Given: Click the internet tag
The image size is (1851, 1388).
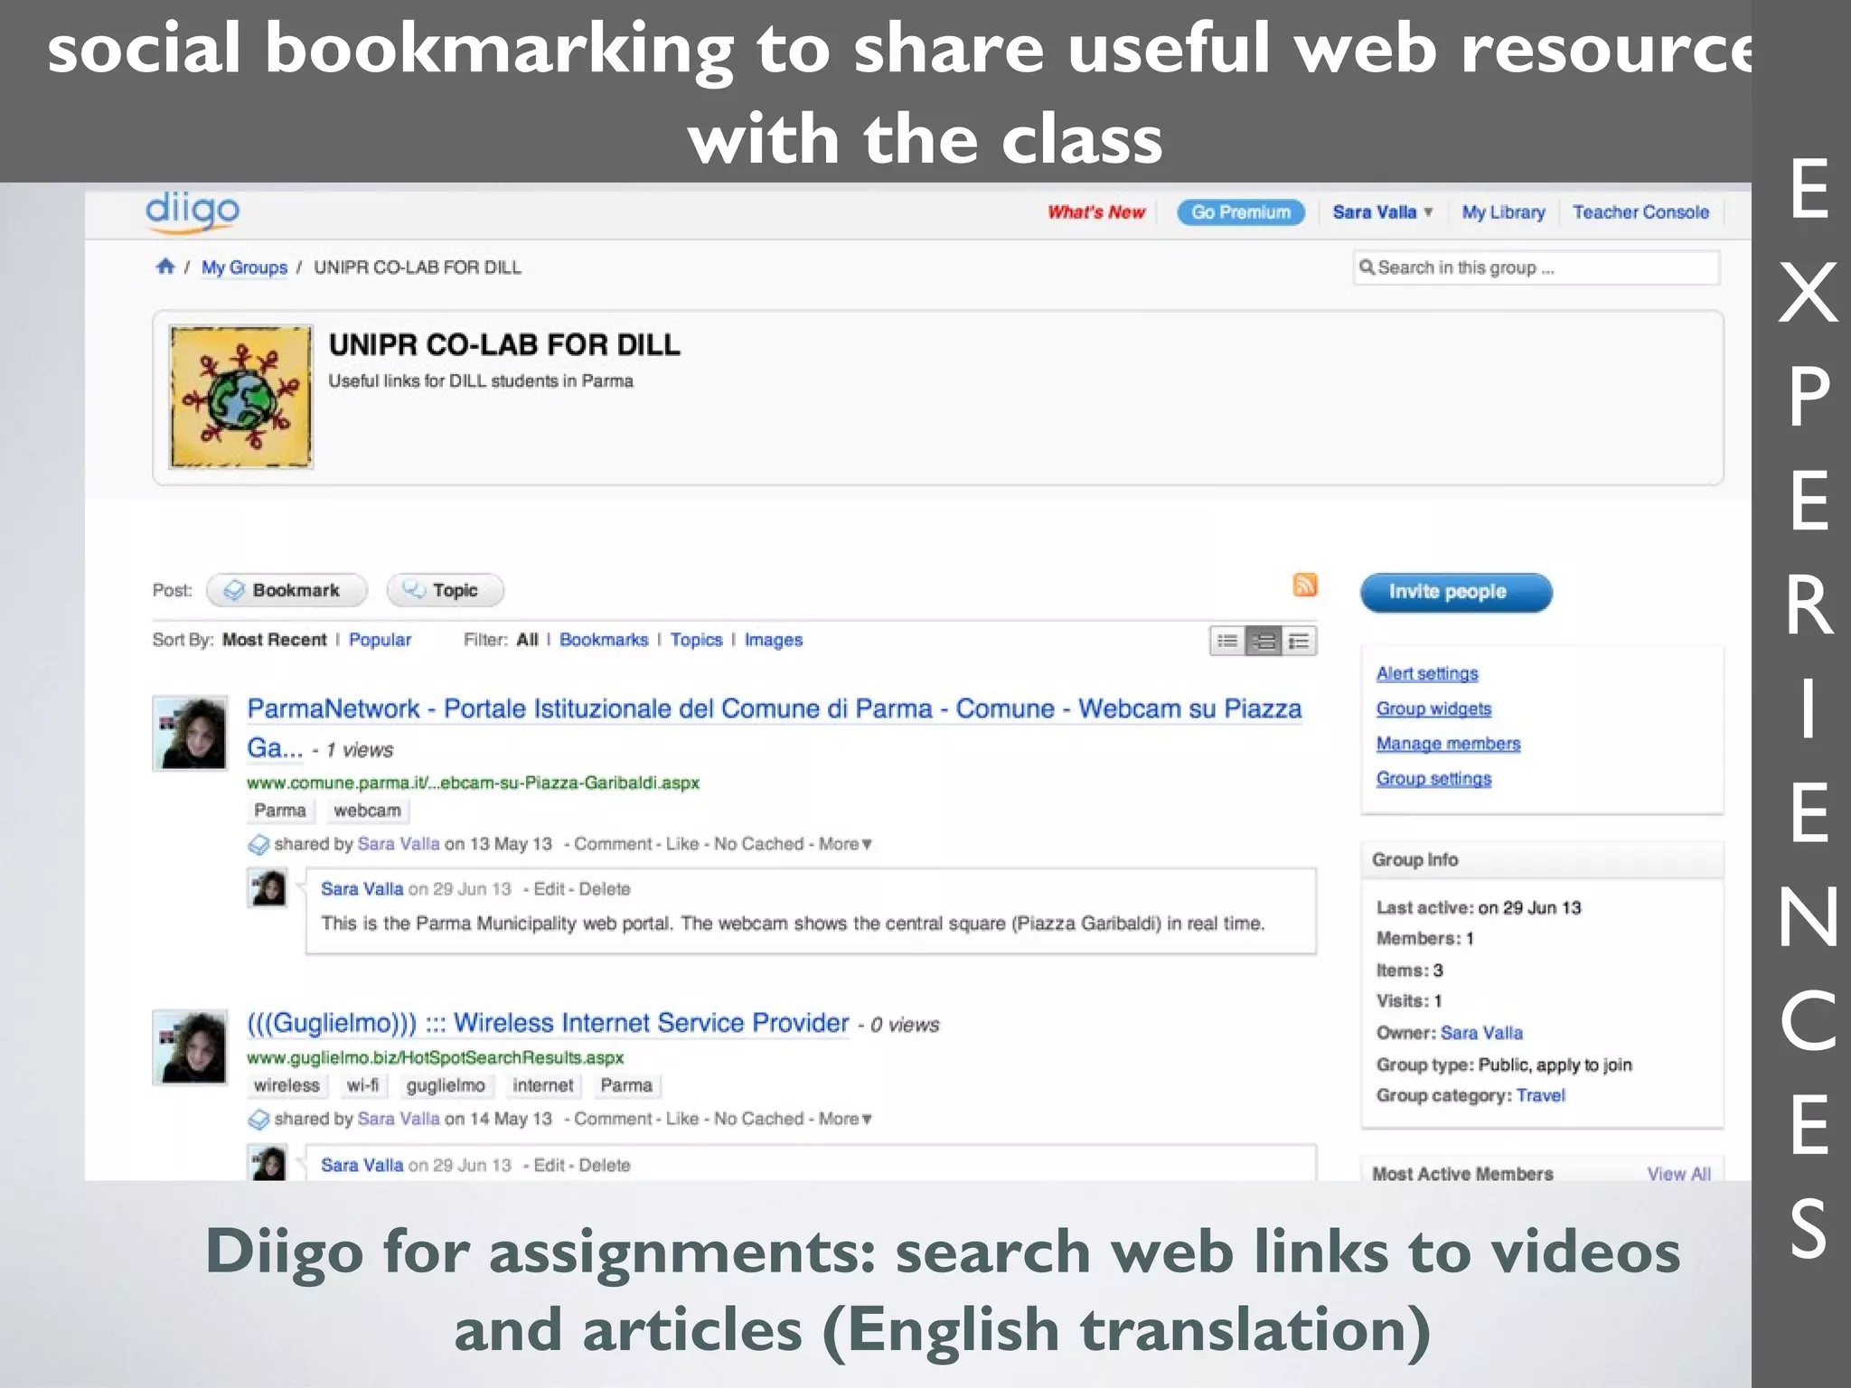Looking at the screenshot, I should 542,1085.
